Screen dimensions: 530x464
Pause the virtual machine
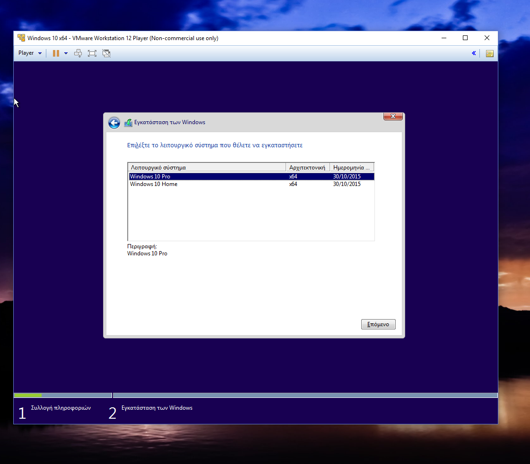pos(56,53)
